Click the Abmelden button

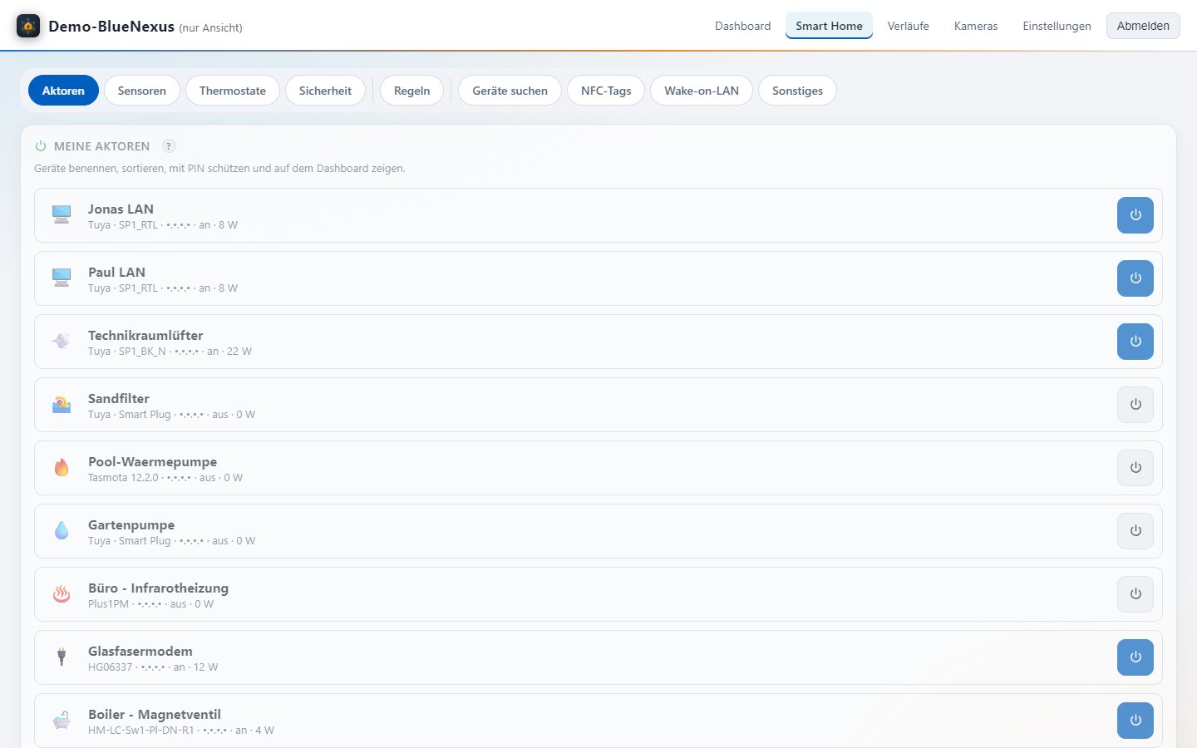click(x=1143, y=26)
